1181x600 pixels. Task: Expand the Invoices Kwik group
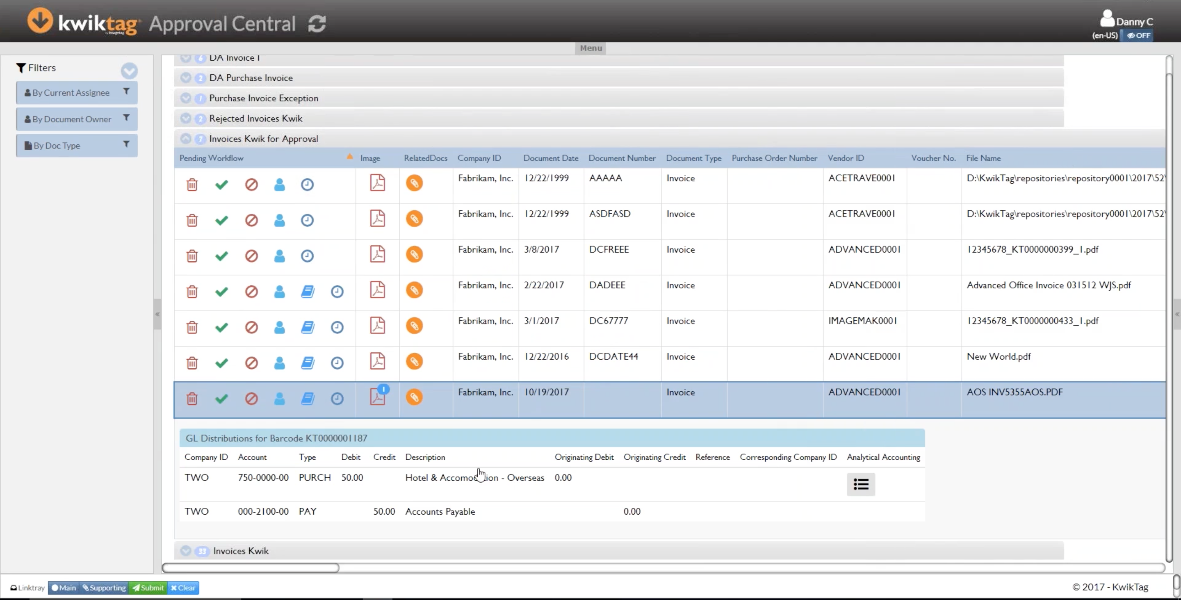click(x=186, y=551)
